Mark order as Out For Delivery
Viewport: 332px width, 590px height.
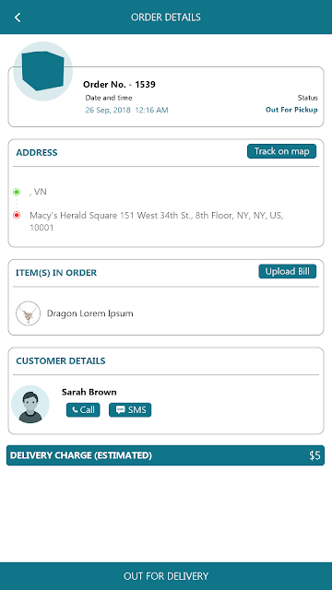(166, 576)
